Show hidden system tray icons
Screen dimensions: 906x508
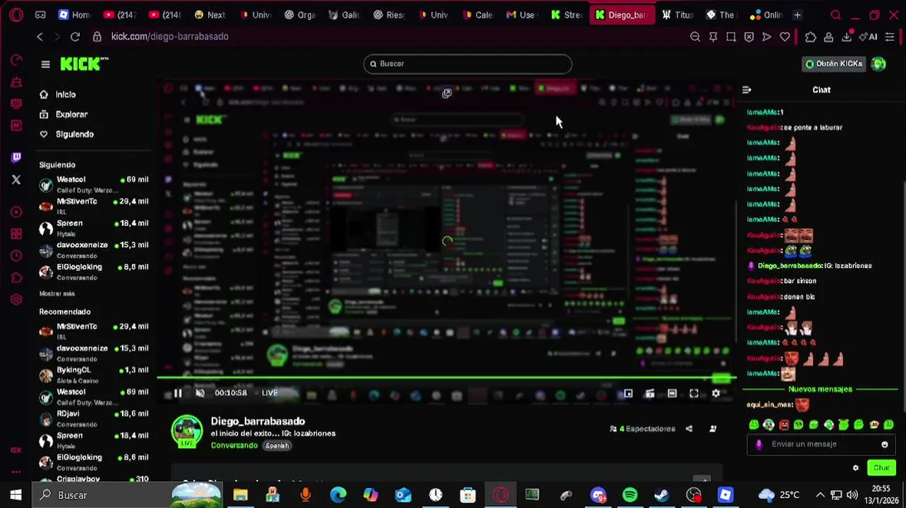[820, 495]
